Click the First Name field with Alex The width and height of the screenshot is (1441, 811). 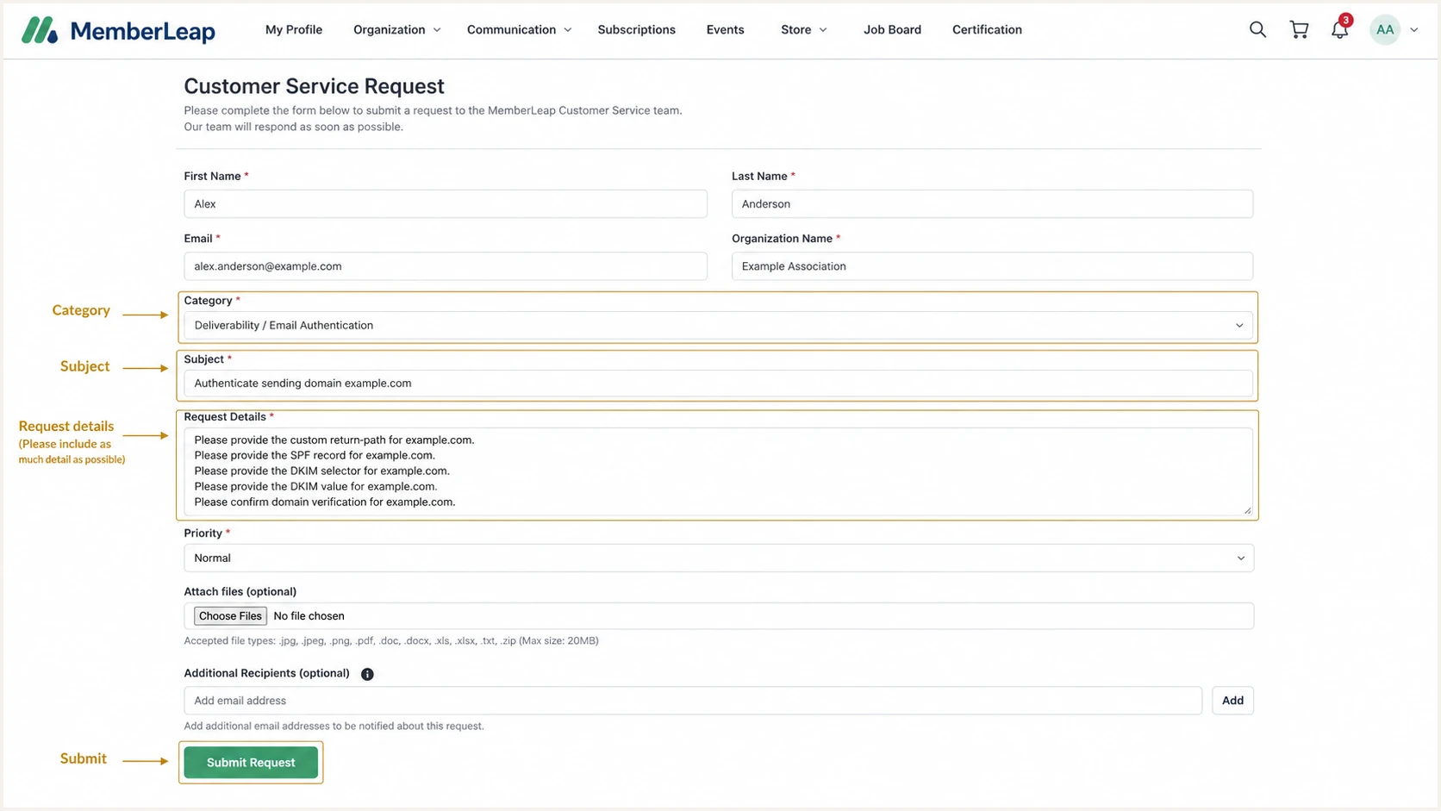pyautogui.click(x=446, y=204)
